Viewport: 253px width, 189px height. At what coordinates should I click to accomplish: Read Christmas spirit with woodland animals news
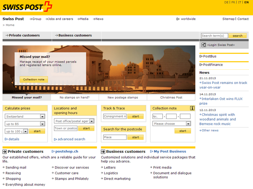point(218,119)
